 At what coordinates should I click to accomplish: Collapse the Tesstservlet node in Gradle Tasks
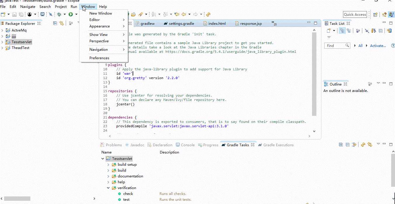[x=103, y=159]
